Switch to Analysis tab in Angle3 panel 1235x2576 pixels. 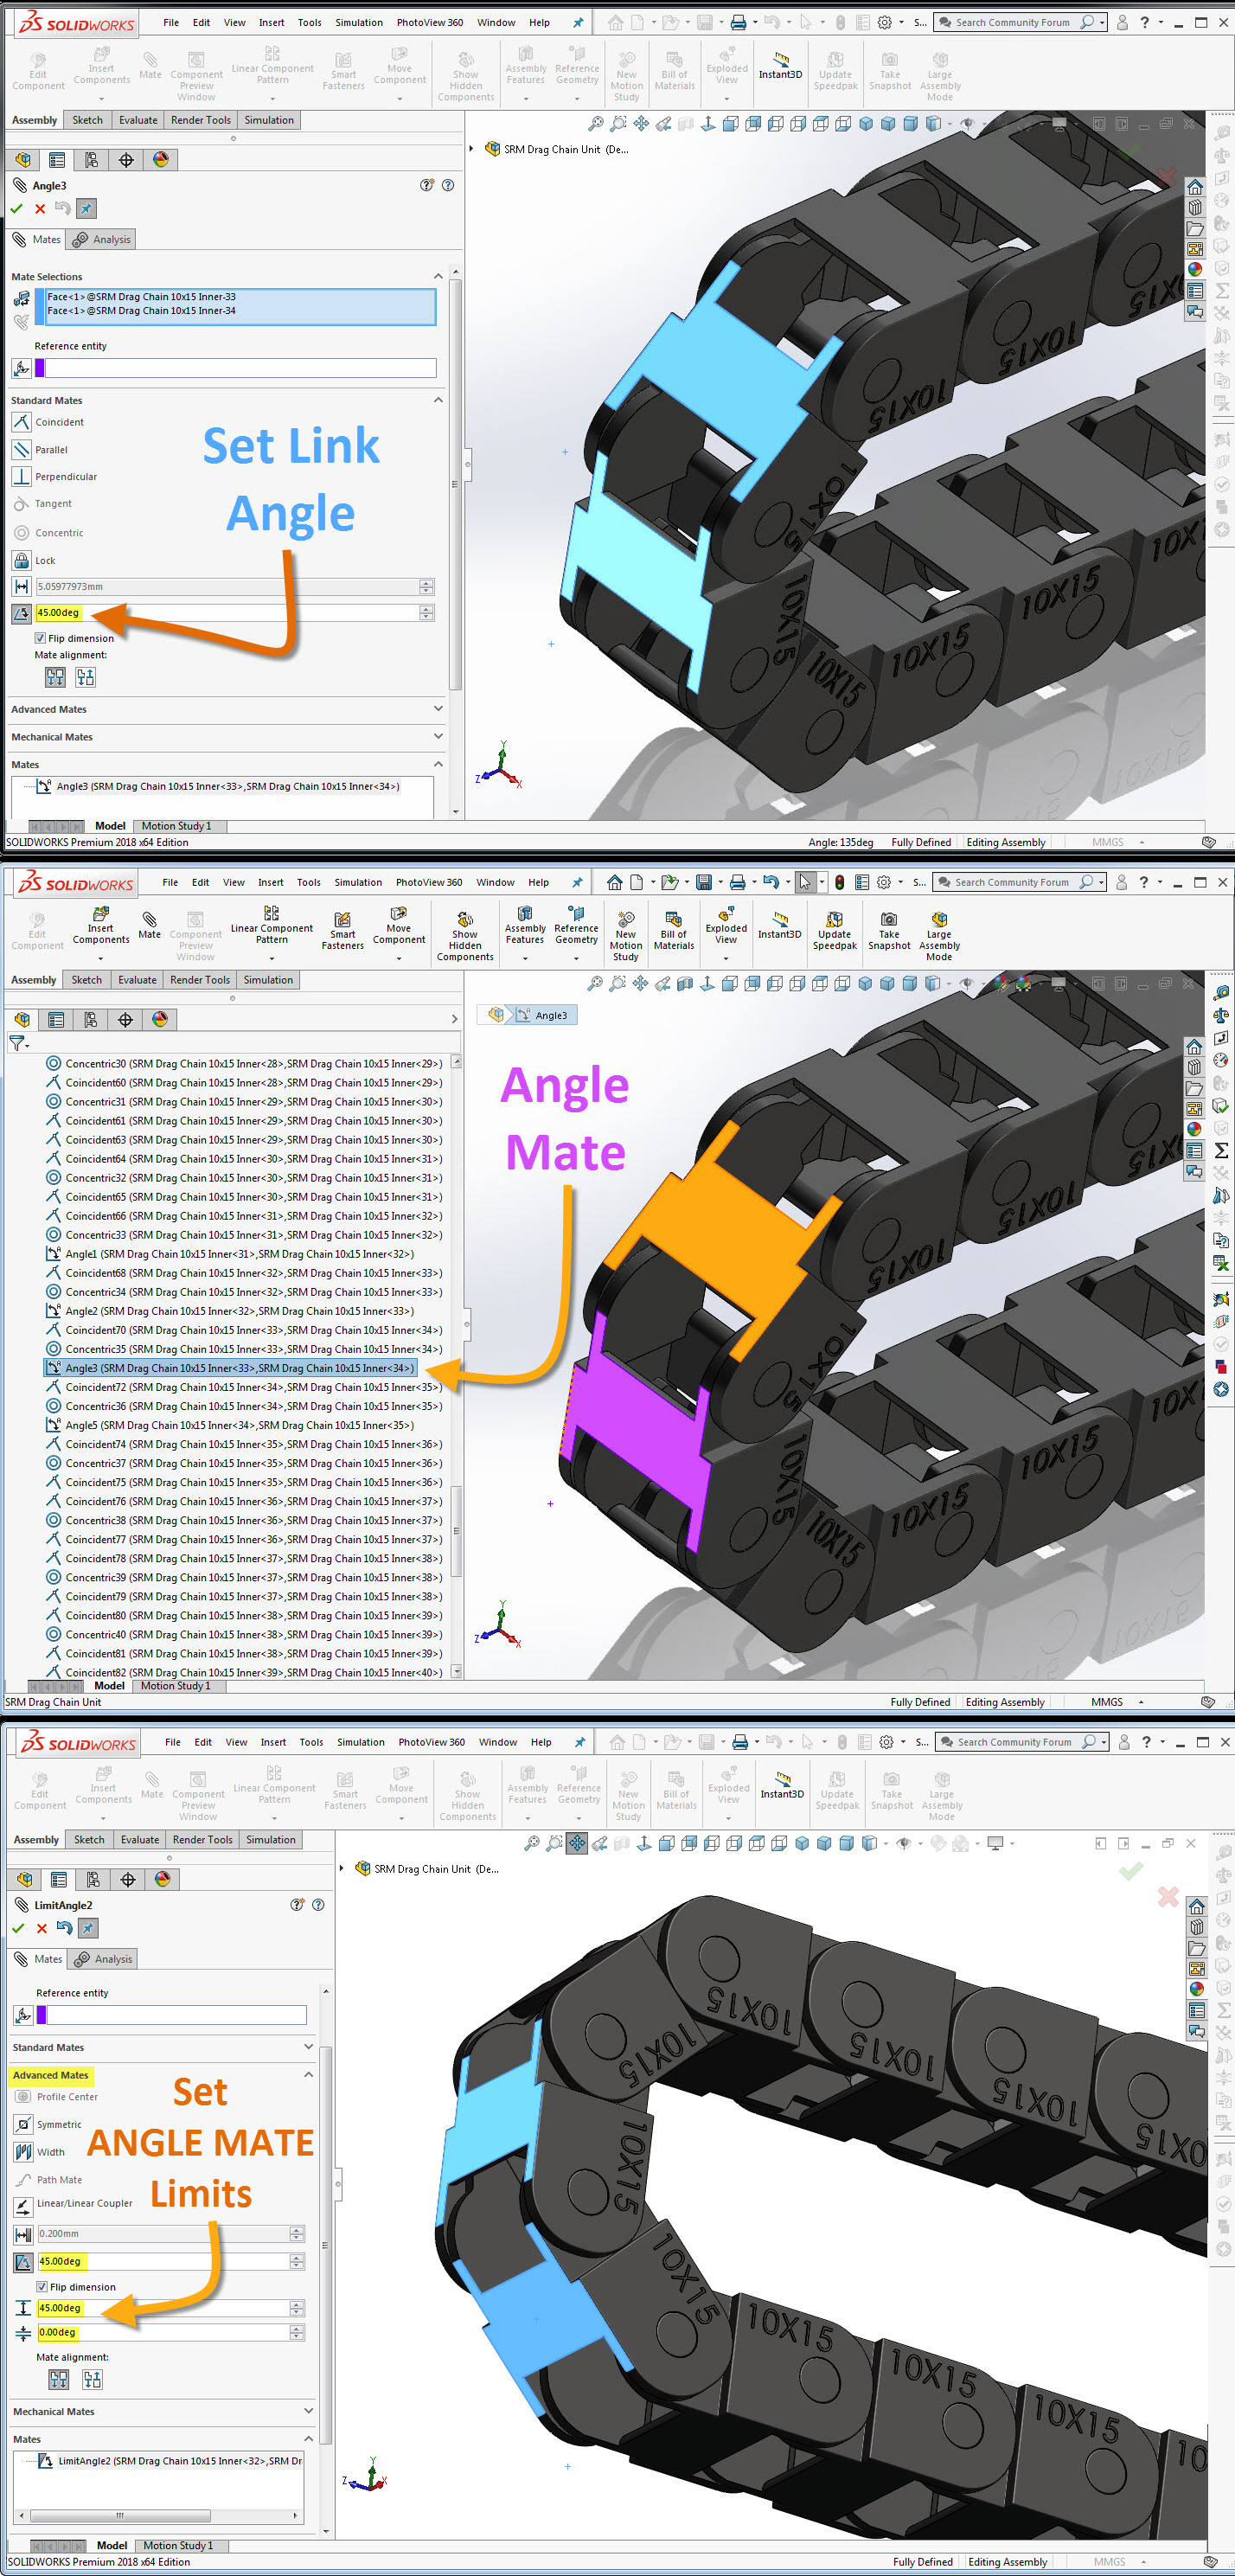[102, 239]
